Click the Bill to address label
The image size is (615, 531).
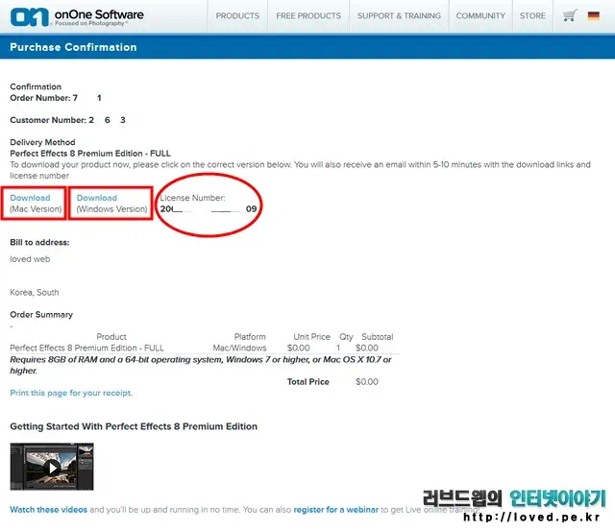[39, 243]
